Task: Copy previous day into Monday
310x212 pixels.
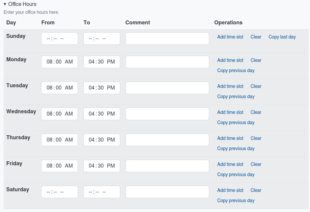Action: (x=236, y=70)
